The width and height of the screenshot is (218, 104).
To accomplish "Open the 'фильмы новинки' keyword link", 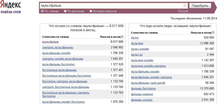I will (x=142, y=94).
